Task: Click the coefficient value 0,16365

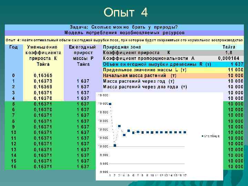Action: tap(43, 75)
